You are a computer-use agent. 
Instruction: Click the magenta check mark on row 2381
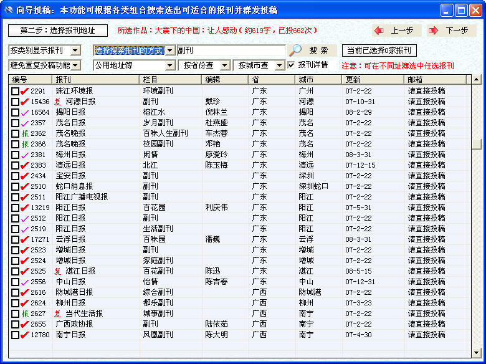[x=24, y=155]
